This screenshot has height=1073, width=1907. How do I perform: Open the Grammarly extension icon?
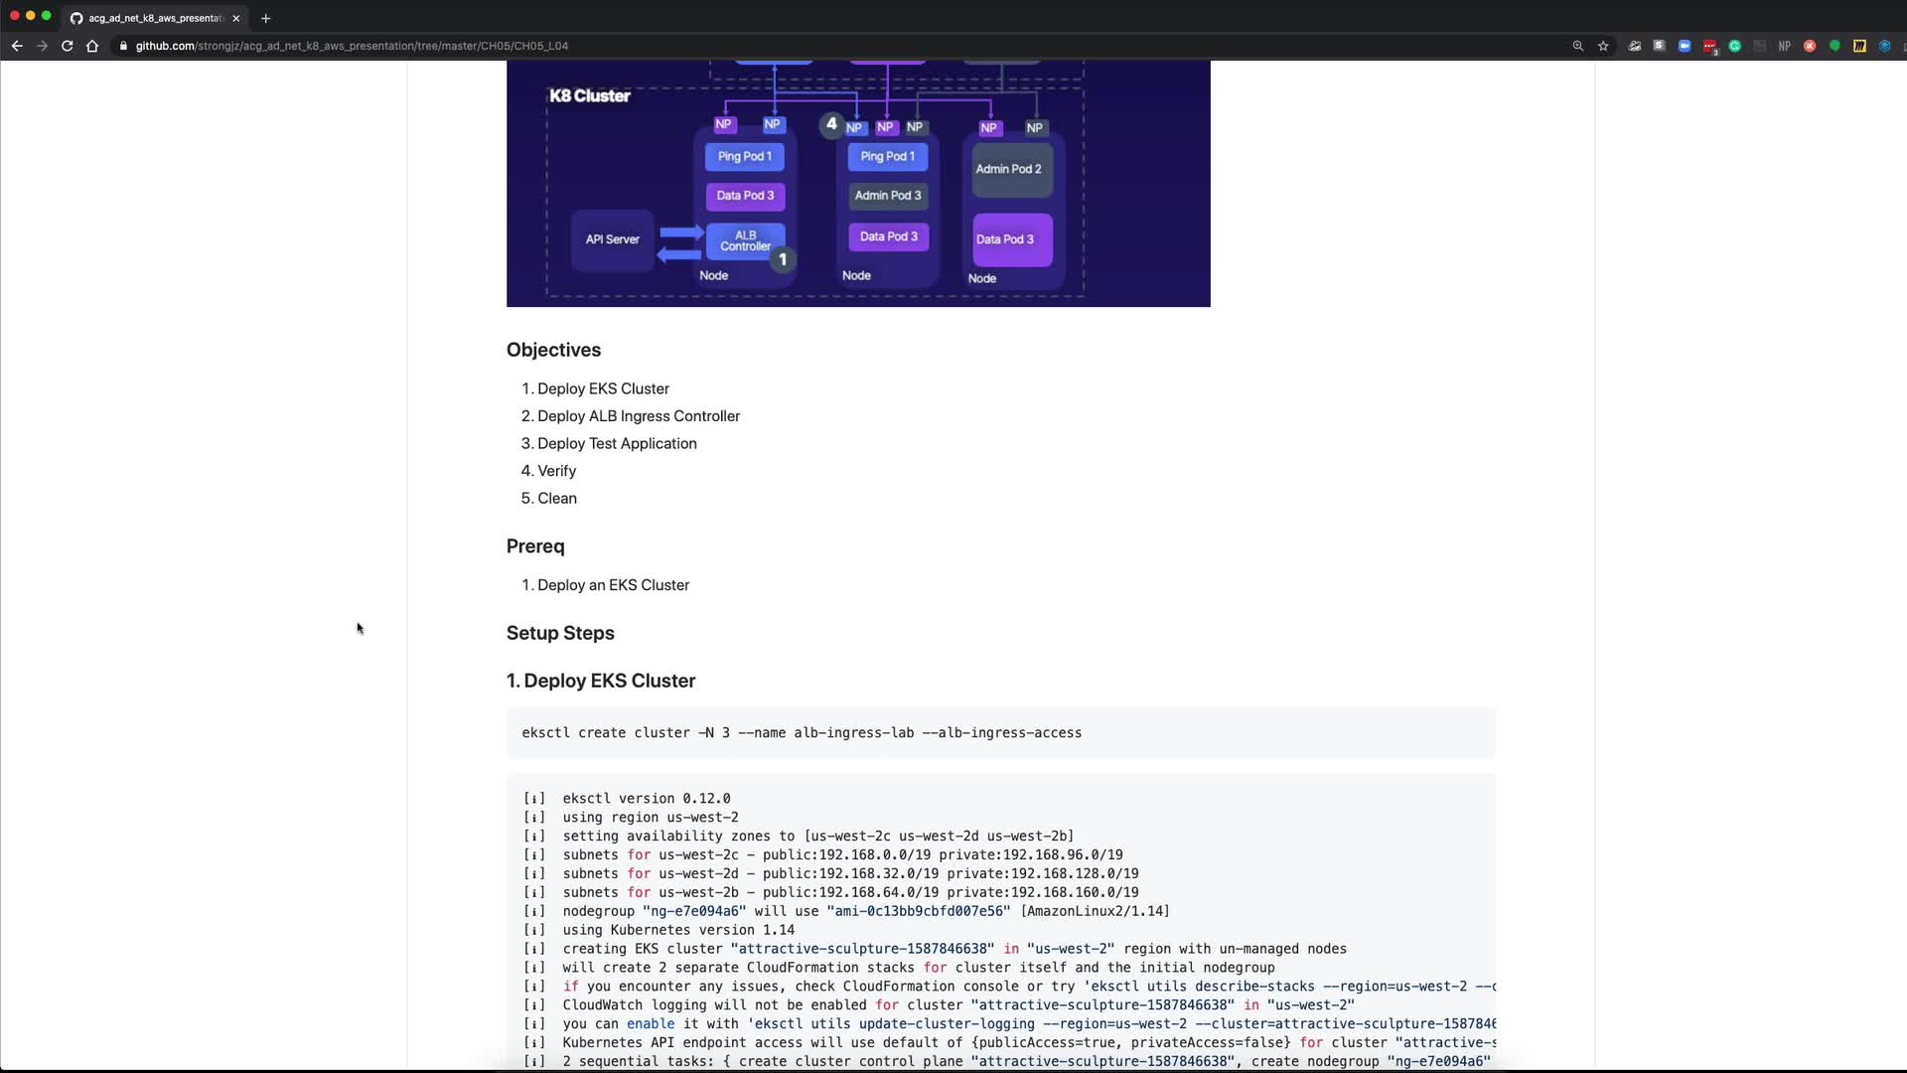(1734, 46)
